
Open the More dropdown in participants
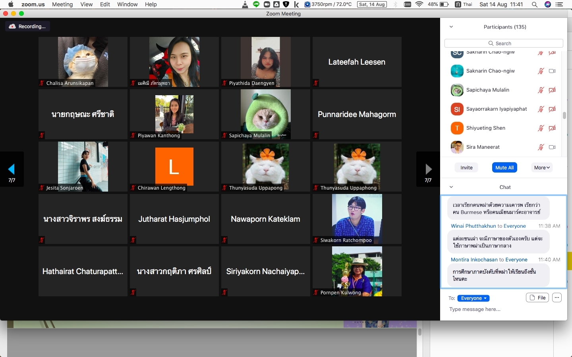tap(542, 168)
